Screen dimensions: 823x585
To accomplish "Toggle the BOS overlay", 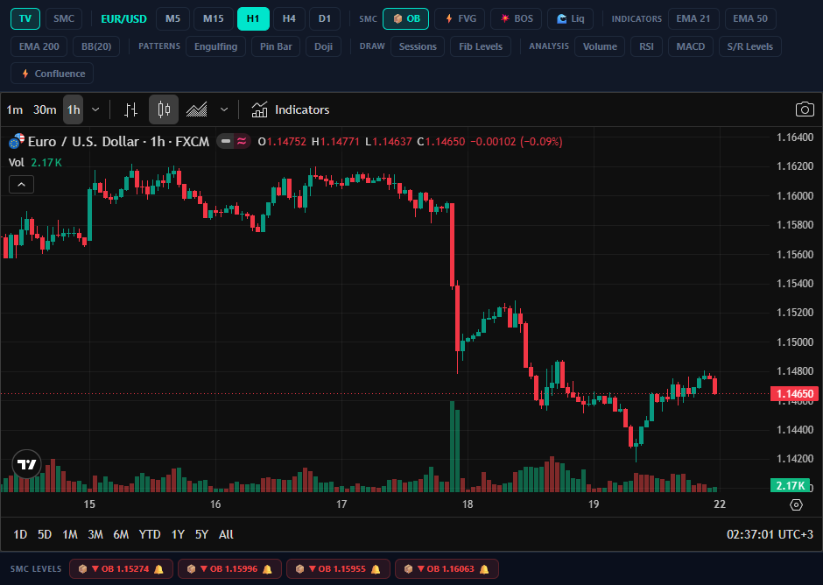I will tap(516, 19).
